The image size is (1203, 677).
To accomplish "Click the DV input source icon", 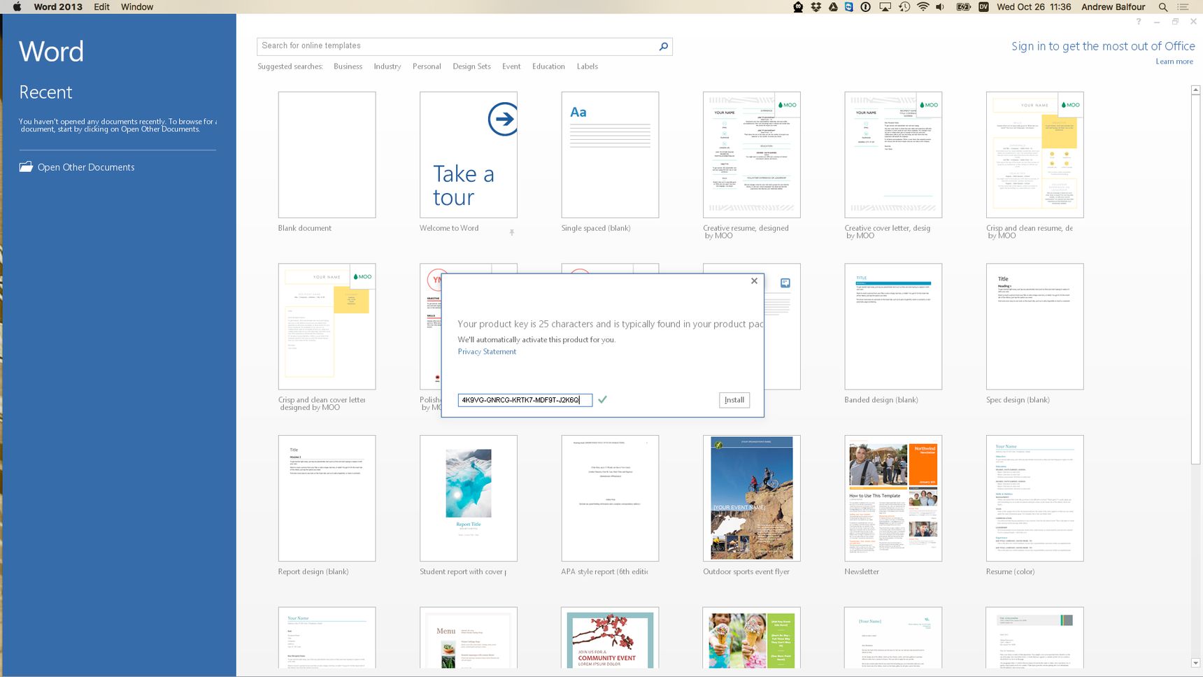I will point(983,7).
